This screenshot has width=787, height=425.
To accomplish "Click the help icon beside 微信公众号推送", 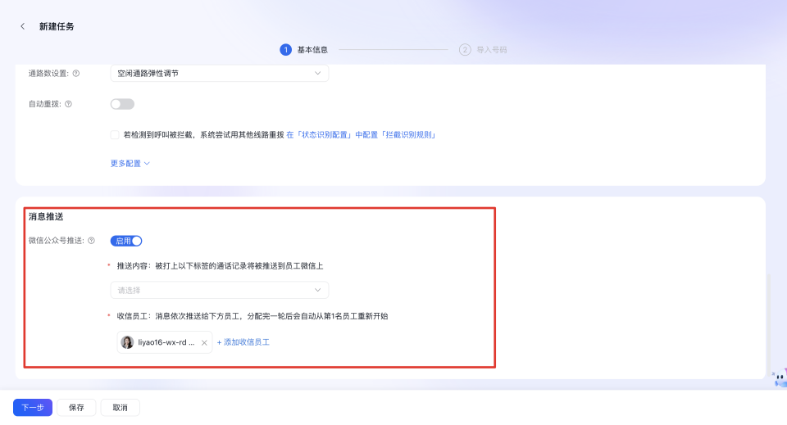I will 91,241.
